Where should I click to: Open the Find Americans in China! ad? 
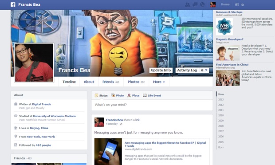point(232,64)
